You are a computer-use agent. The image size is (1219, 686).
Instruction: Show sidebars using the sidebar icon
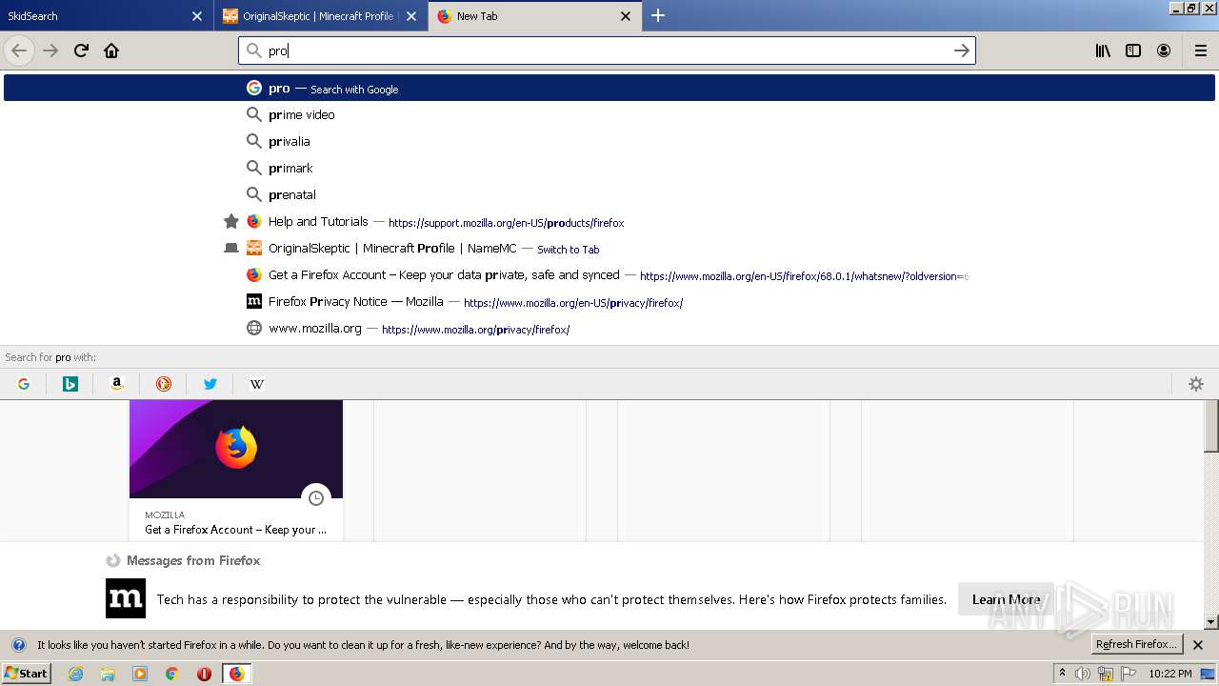pos(1133,50)
